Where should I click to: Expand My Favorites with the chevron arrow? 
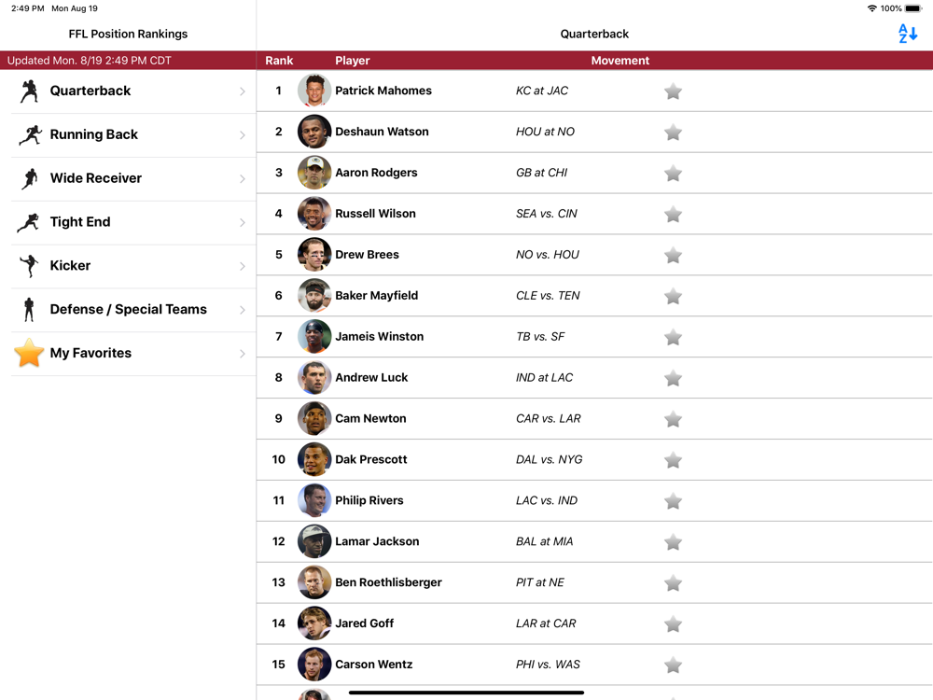click(x=243, y=354)
